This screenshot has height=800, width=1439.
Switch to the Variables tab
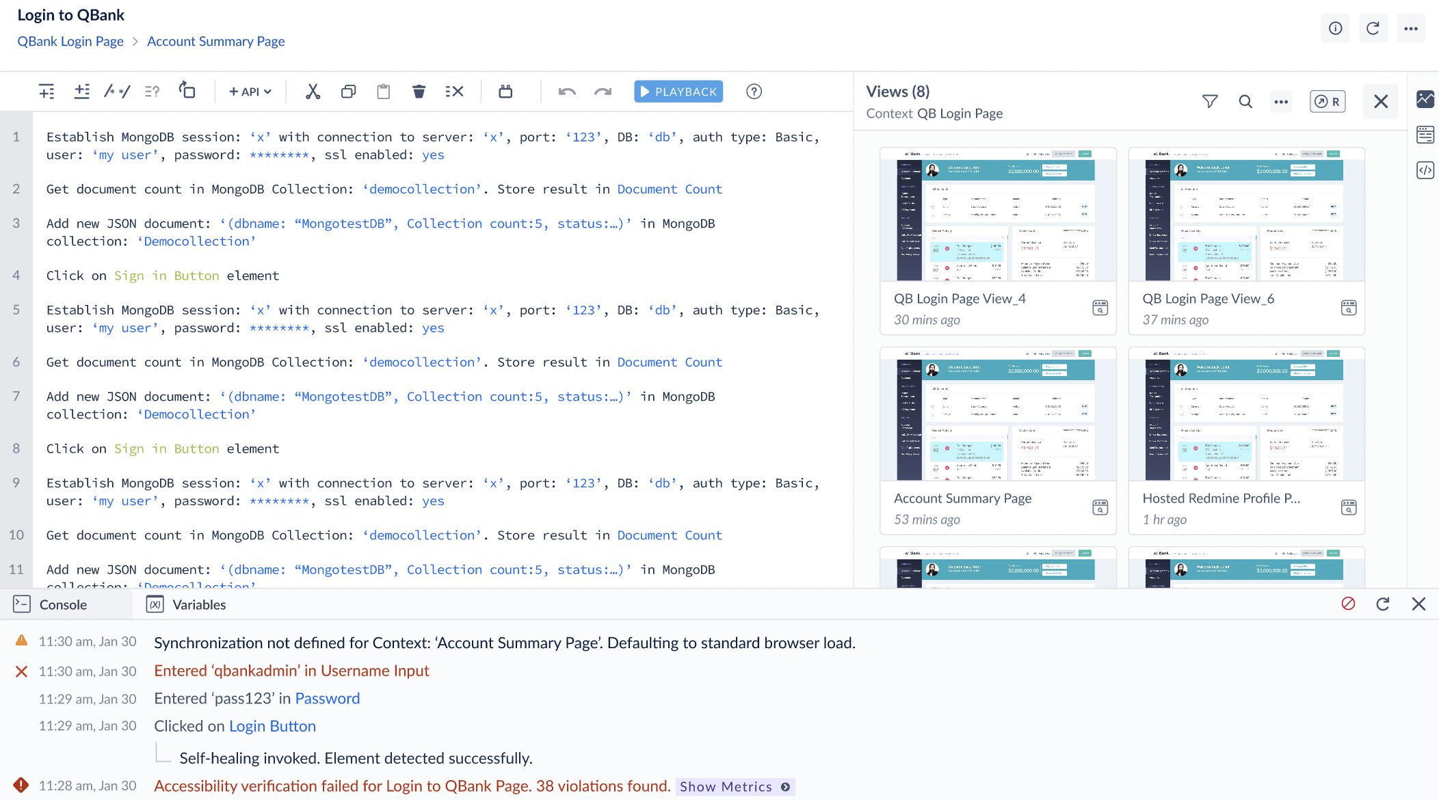(x=186, y=604)
